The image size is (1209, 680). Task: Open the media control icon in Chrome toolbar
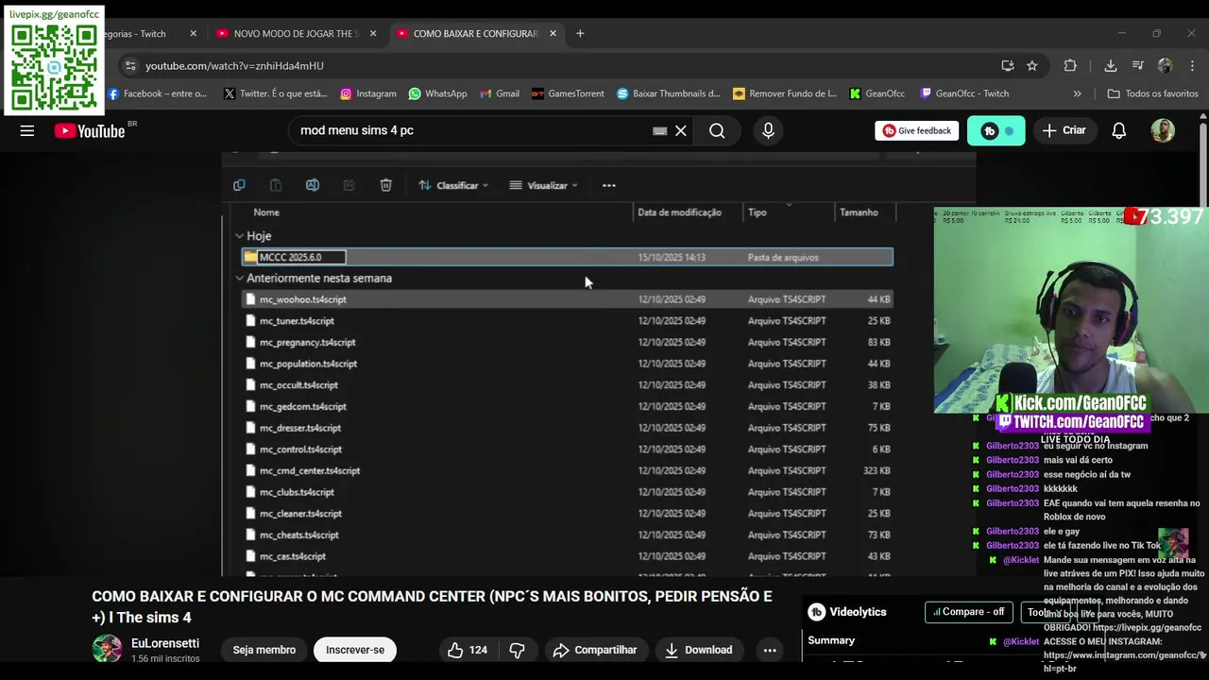click(x=1138, y=66)
